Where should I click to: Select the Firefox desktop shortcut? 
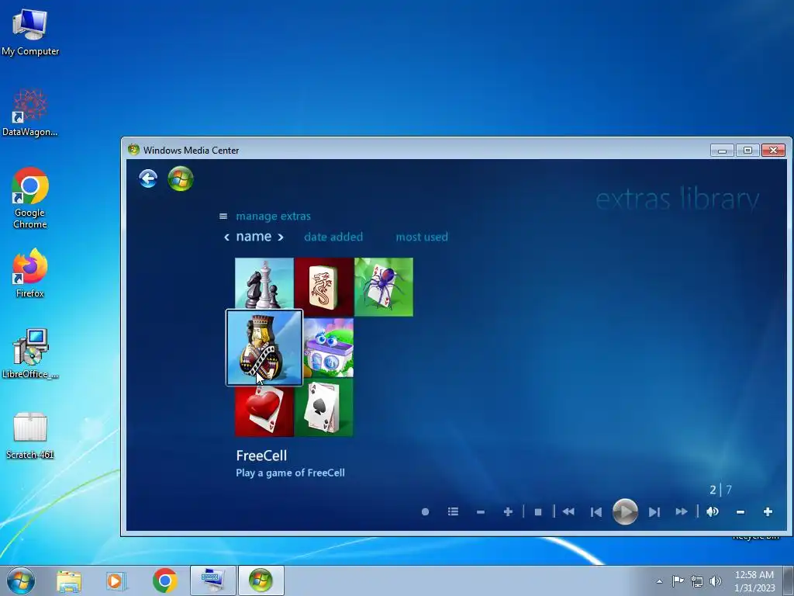click(30, 273)
